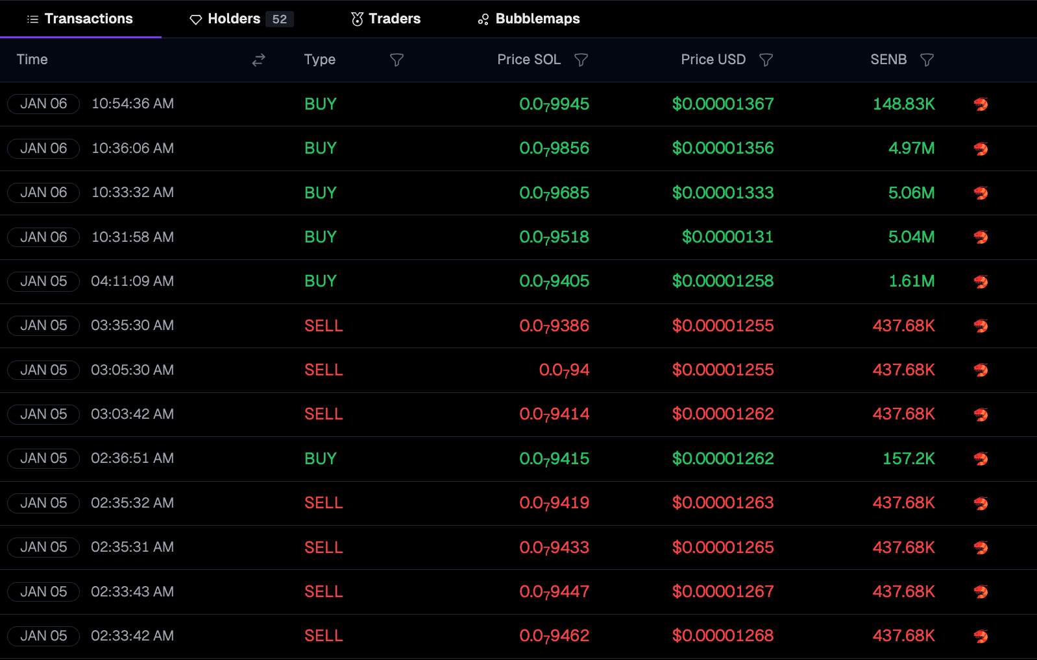Click price $0.00001267
The image size is (1037, 660).
tap(723, 592)
